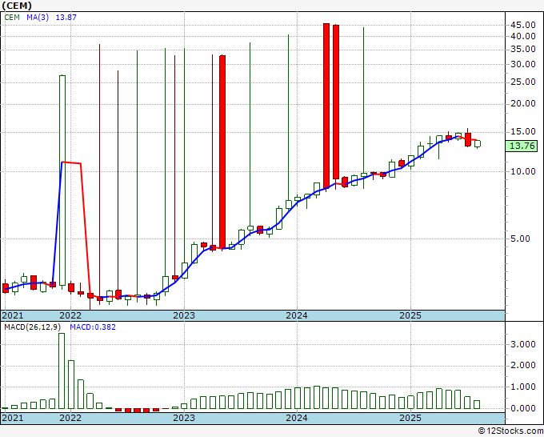This screenshot has width=544, height=437.
Task: Select the MA(3) legend label
Action: pos(38,18)
